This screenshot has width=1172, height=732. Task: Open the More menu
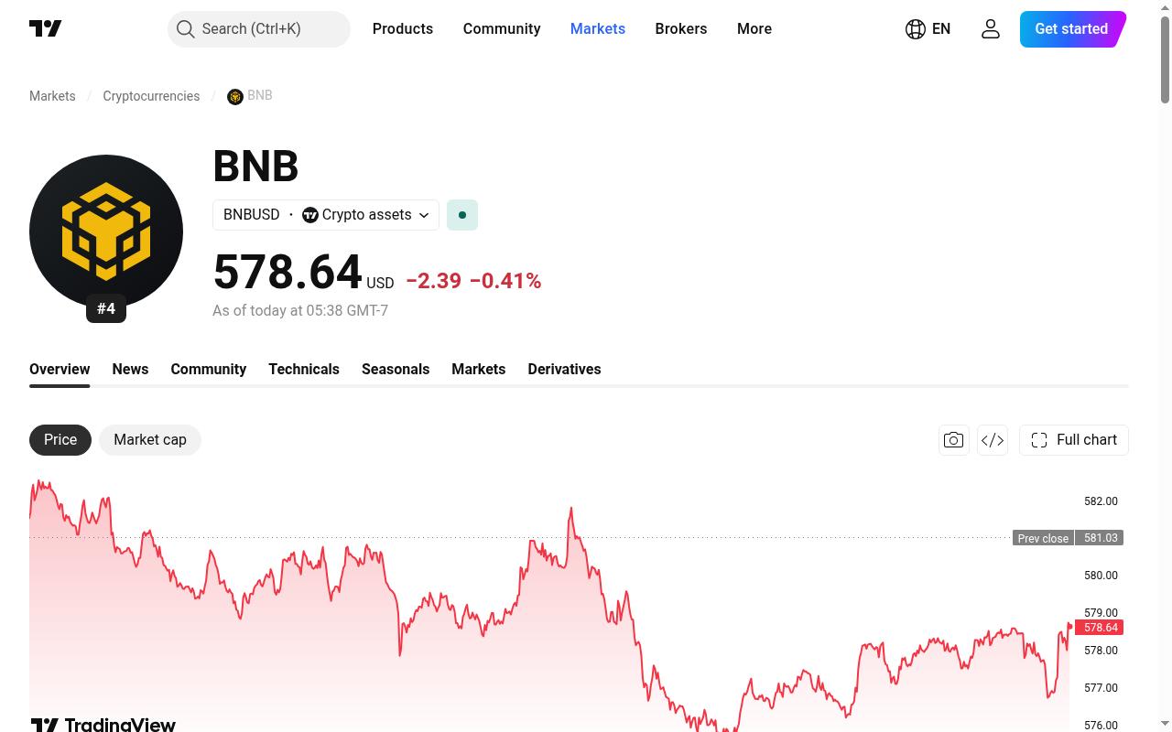754,28
